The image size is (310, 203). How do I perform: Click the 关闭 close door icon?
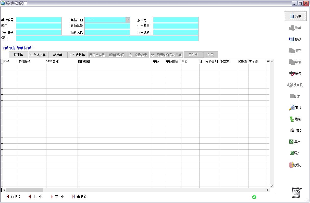pyautogui.click(x=291, y=165)
